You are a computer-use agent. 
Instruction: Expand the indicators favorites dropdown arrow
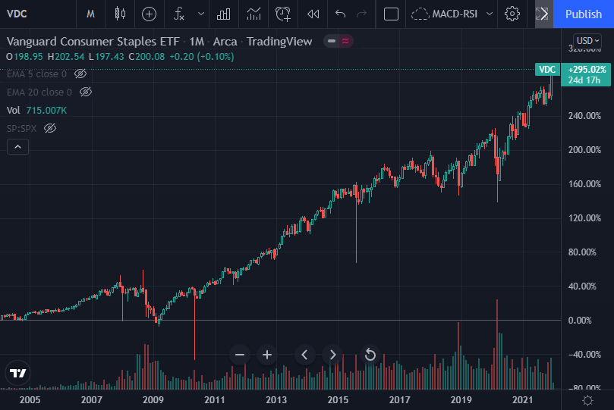tap(201, 14)
